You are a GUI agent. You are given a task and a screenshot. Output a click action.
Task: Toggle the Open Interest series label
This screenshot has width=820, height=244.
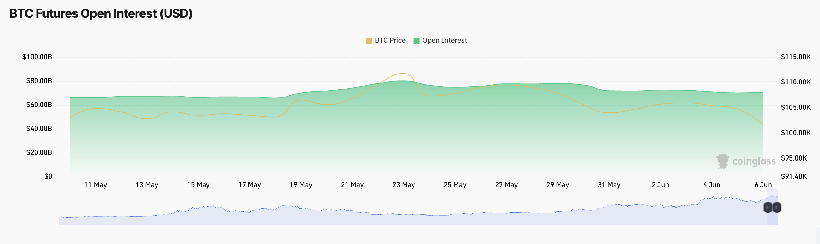pos(444,40)
